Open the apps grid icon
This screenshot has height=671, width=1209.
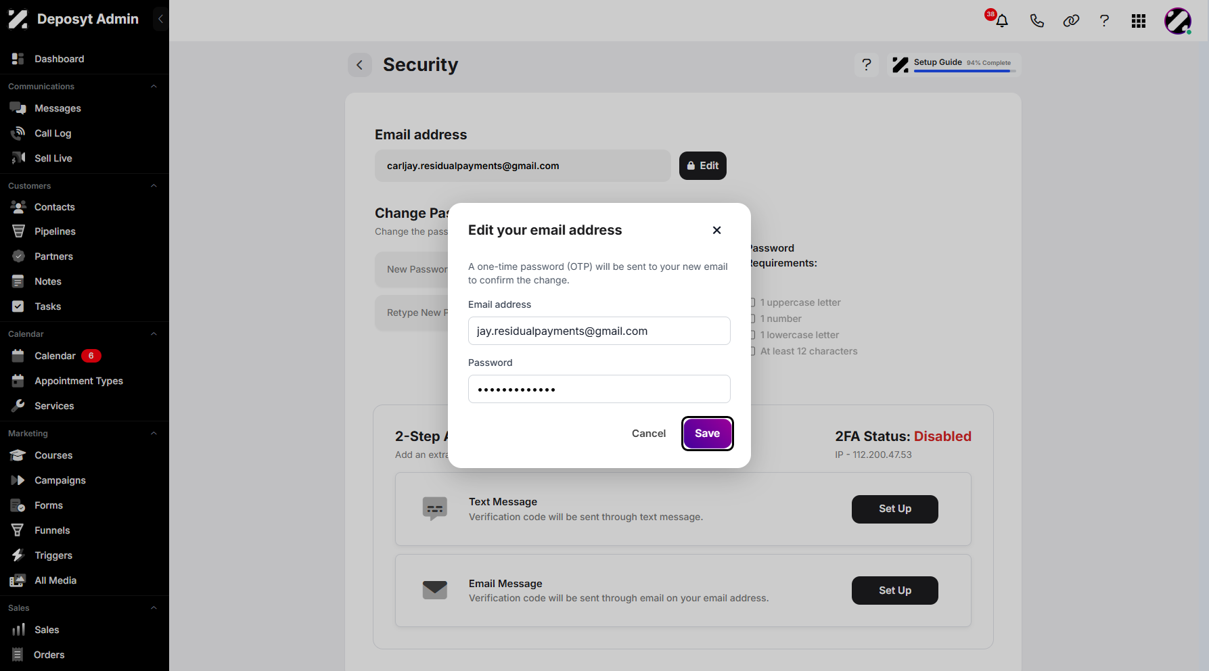(x=1139, y=21)
